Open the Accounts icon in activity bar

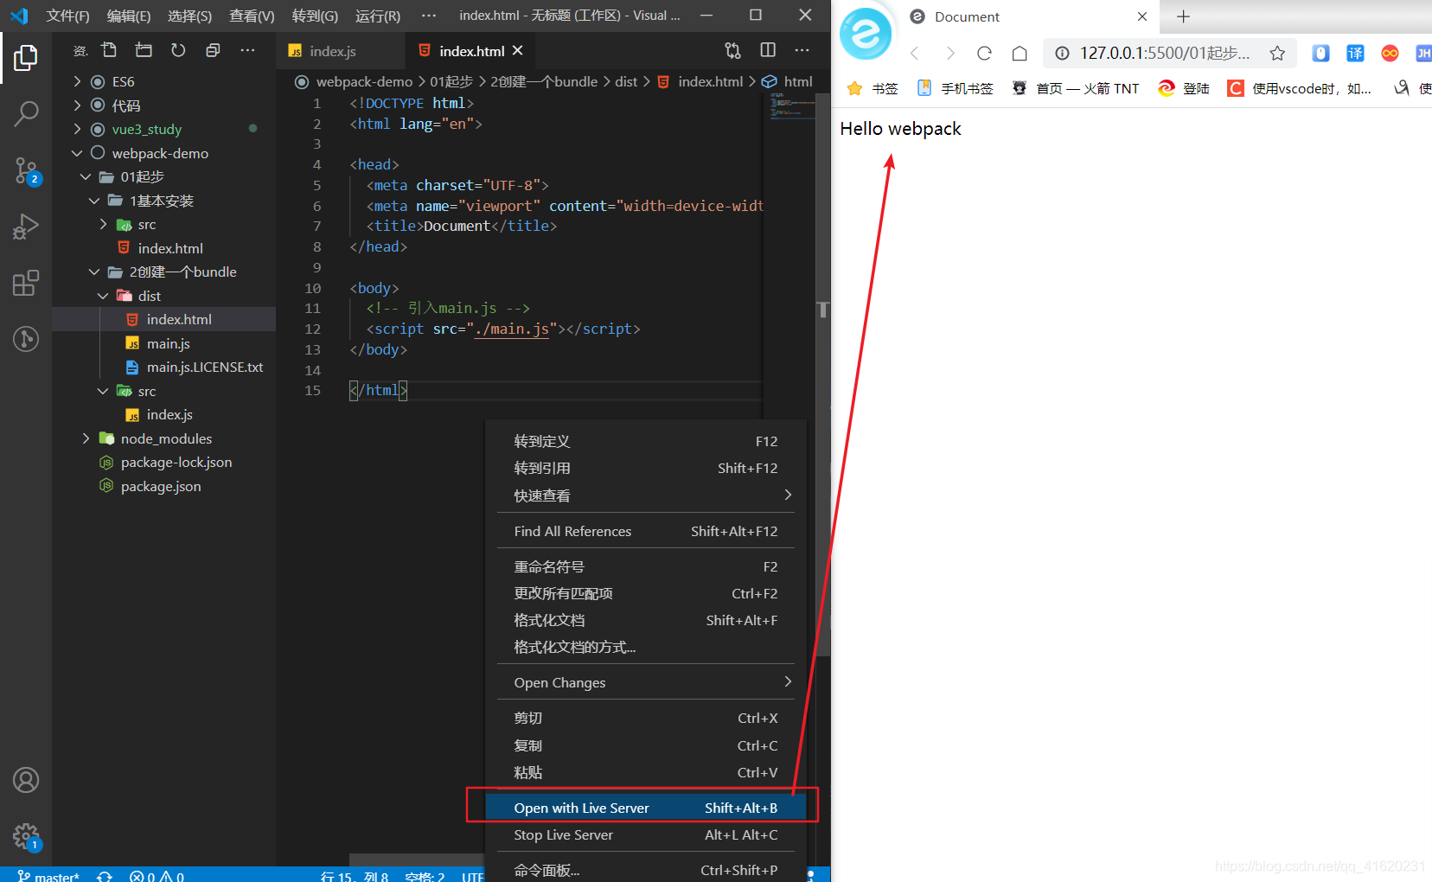pos(26,780)
